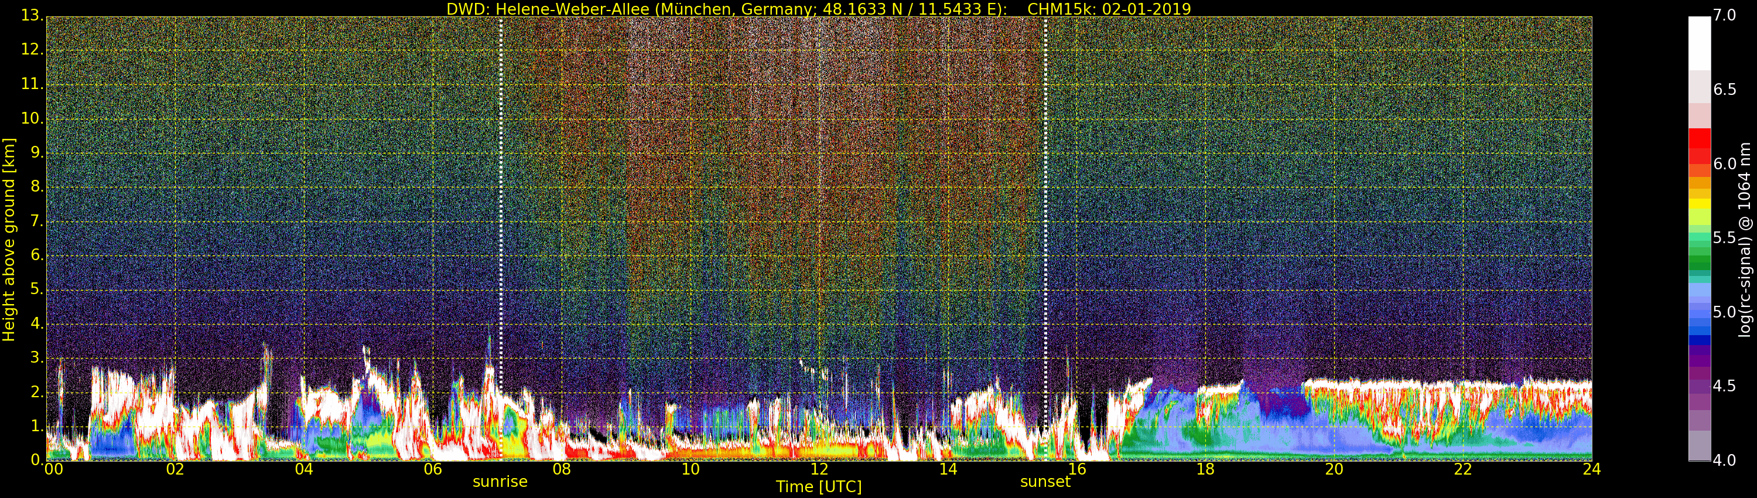The width and height of the screenshot is (1757, 498).
Task: Click the "00" tick at the time axis start
Action: pos(53,469)
